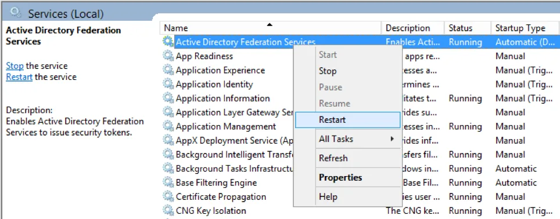Click the gear icon beside Application Information
The width and height of the screenshot is (560, 219).
(168, 98)
